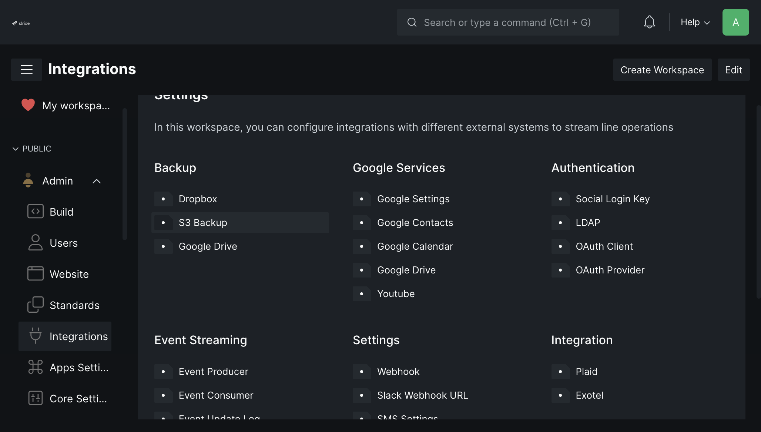
Task: Click the bullet icon beside Plaid
Action: click(x=560, y=372)
